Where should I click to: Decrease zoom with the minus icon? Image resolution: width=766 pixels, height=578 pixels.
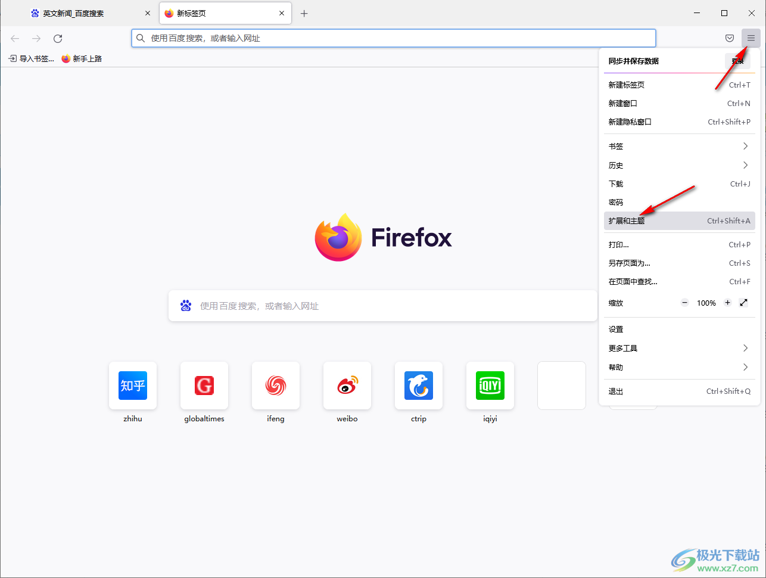click(x=685, y=303)
